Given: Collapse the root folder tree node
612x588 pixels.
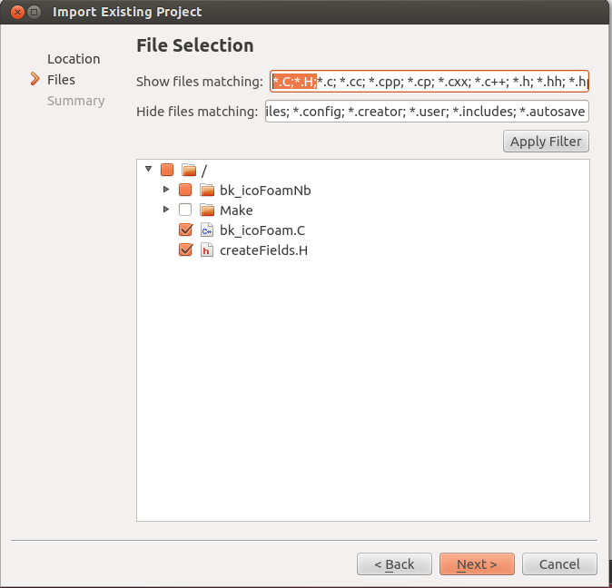Looking at the screenshot, I should (148, 169).
